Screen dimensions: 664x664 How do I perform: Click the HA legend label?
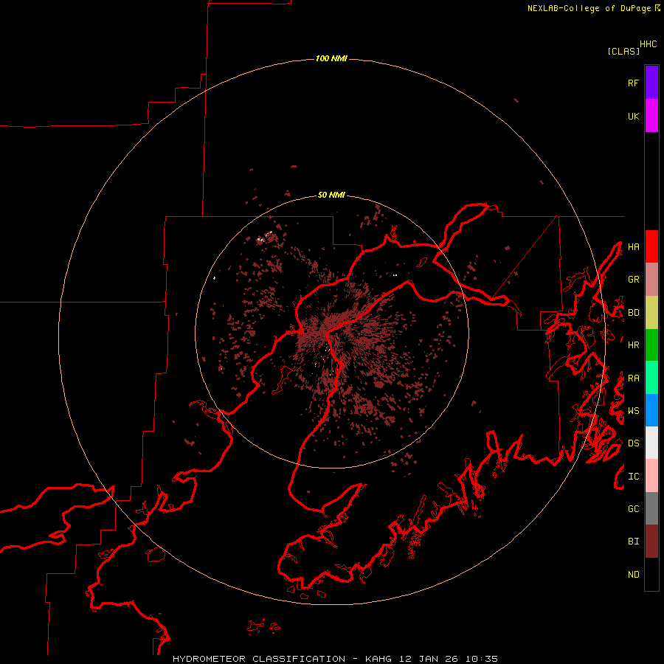coord(633,247)
